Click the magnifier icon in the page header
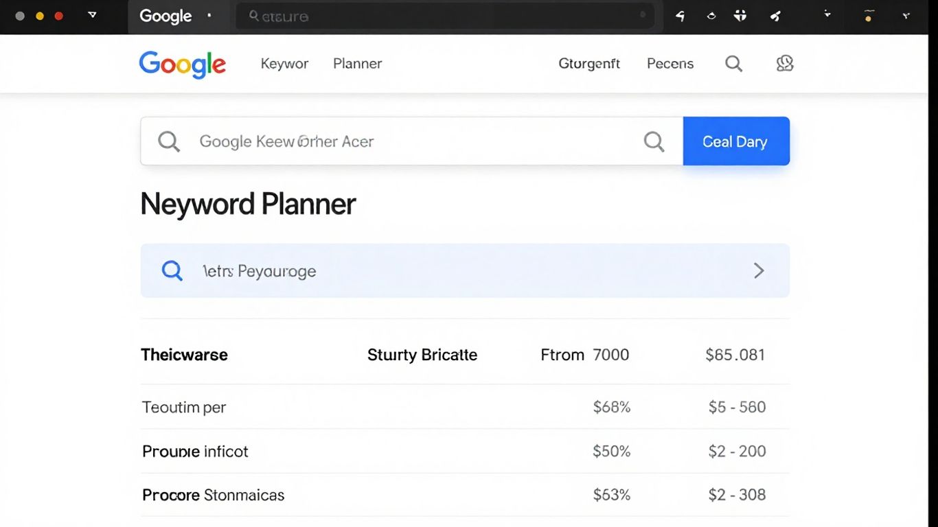Image resolution: width=938 pixels, height=527 pixels. tap(734, 64)
